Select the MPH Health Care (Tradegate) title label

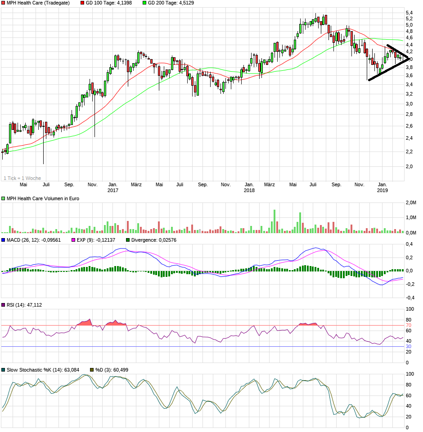pyautogui.click(x=38, y=3)
